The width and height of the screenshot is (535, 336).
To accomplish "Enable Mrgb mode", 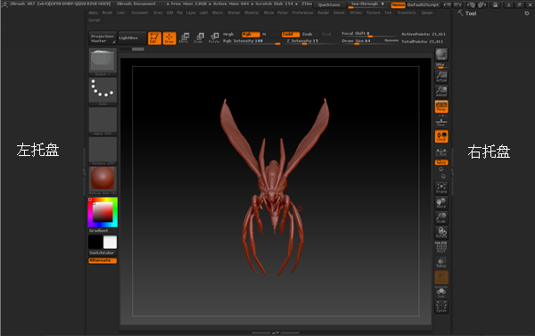I will pyautogui.click(x=228, y=34).
